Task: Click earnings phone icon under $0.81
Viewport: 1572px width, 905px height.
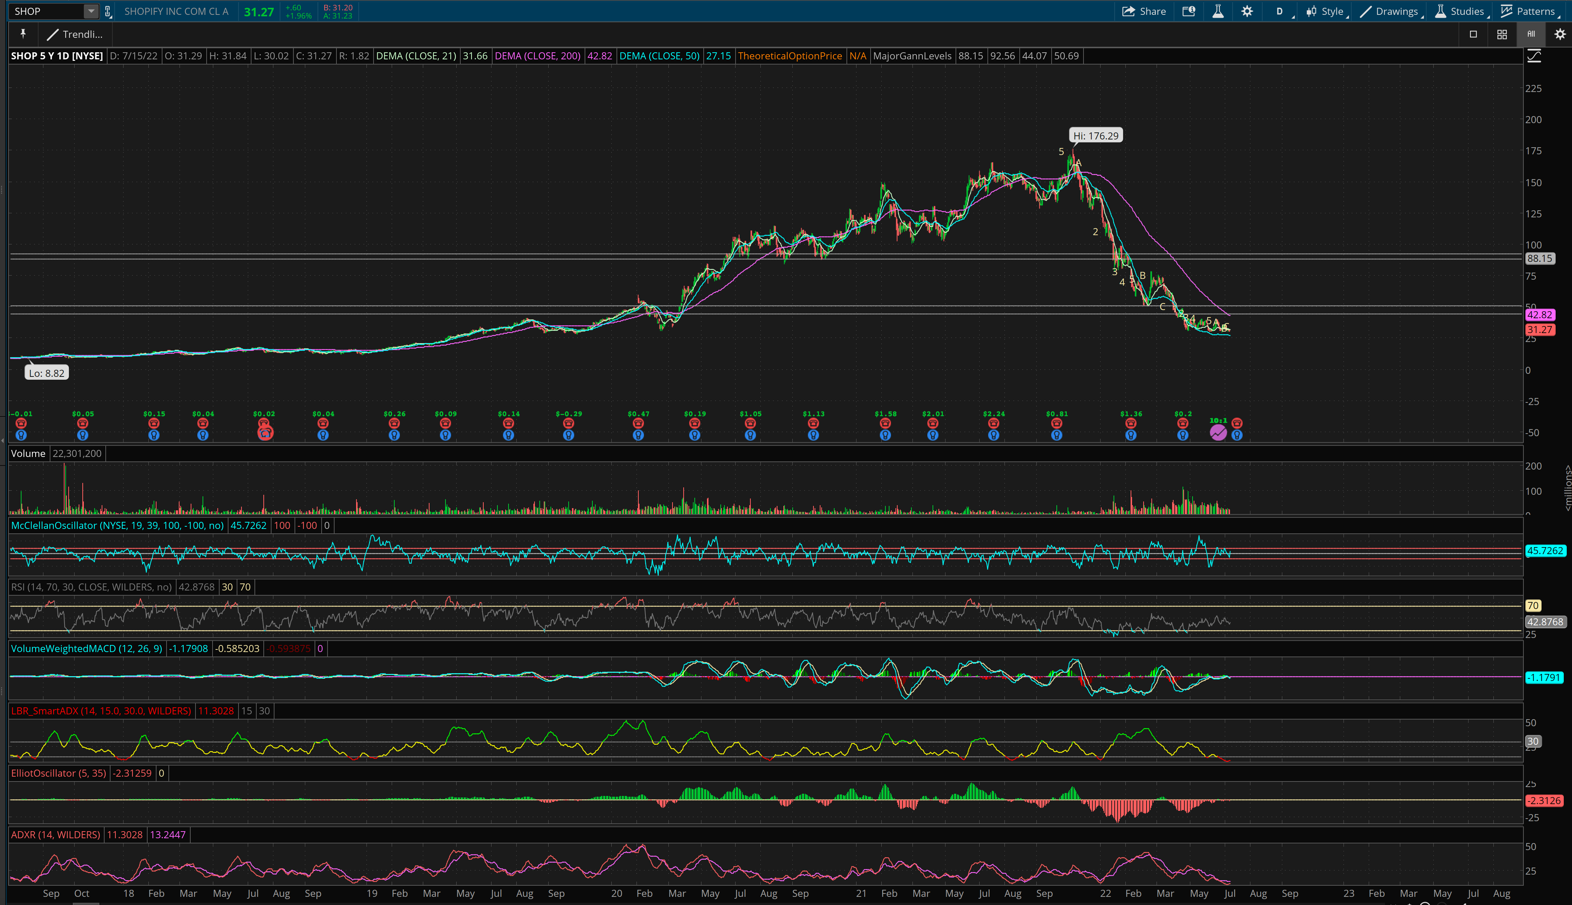Action: tap(1056, 423)
